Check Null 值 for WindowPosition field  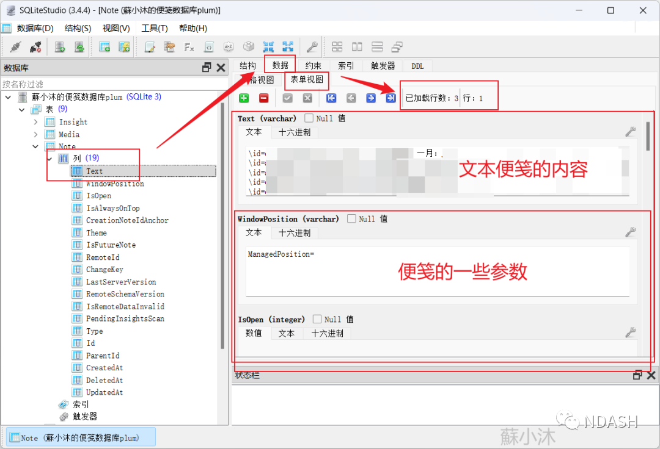tap(351, 218)
